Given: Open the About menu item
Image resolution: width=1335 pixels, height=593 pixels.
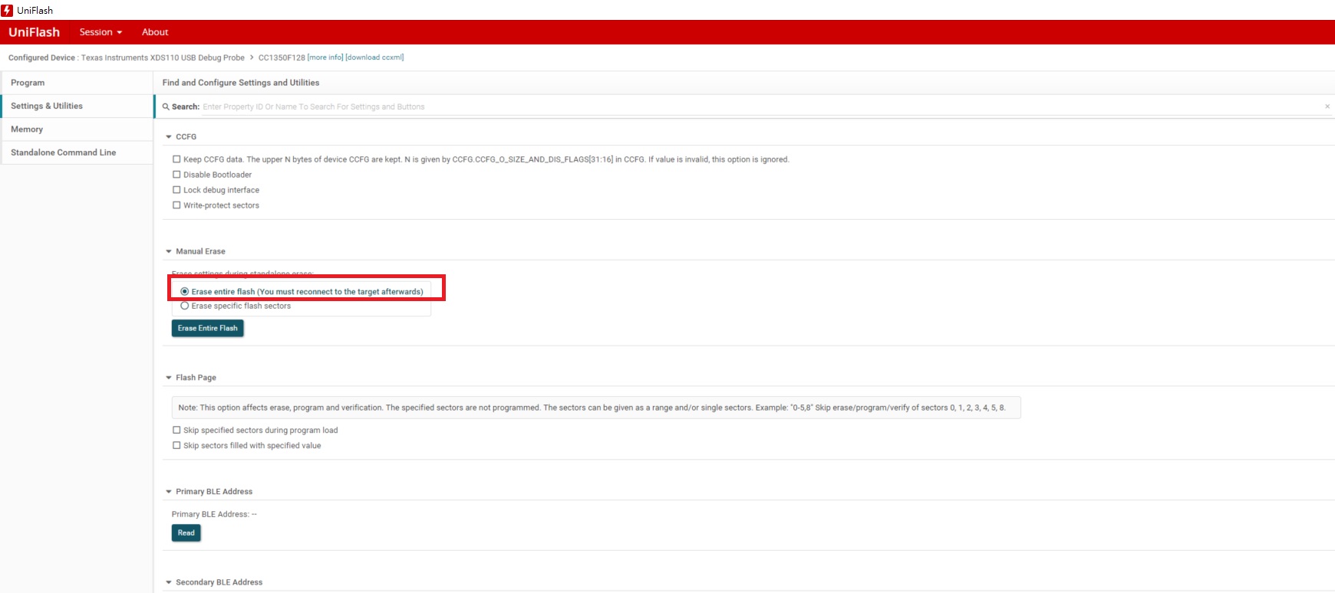Looking at the screenshot, I should [155, 32].
